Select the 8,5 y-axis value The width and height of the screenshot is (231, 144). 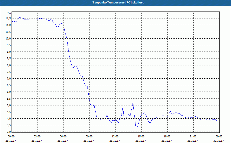(9, 58)
